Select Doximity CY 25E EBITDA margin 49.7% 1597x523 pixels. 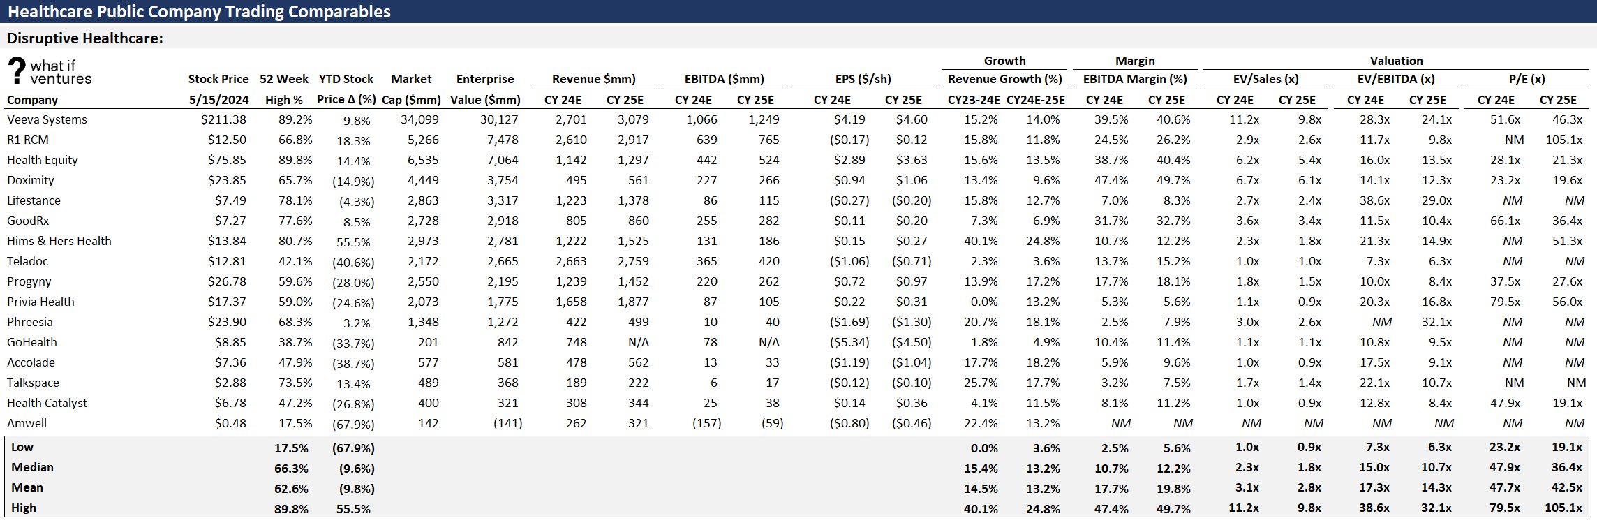(x=1173, y=180)
